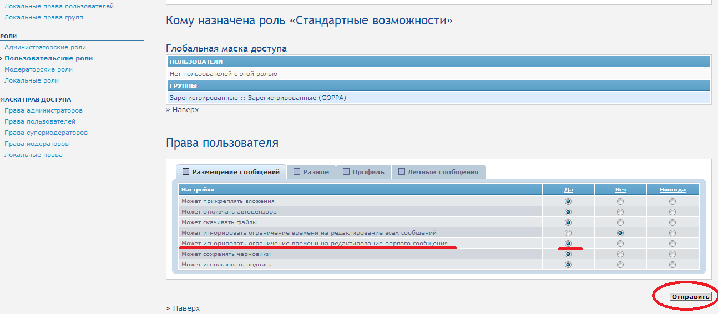Set Никогда for Может использовать подпись
718x314 pixels.
673,265
